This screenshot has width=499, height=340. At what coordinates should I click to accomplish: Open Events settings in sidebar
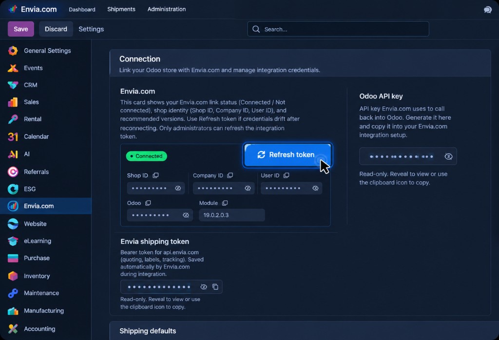[x=45, y=68]
